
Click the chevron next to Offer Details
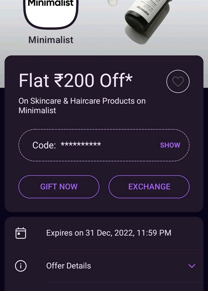point(191,266)
